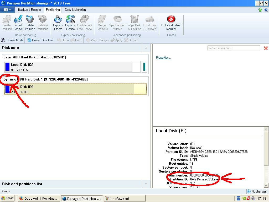Collapse the Disk map panel
This screenshot has height=202, width=269.
[146, 48]
